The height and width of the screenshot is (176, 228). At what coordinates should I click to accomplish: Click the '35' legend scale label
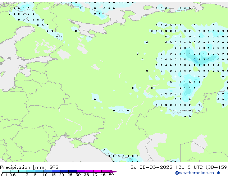click(x=86, y=175)
